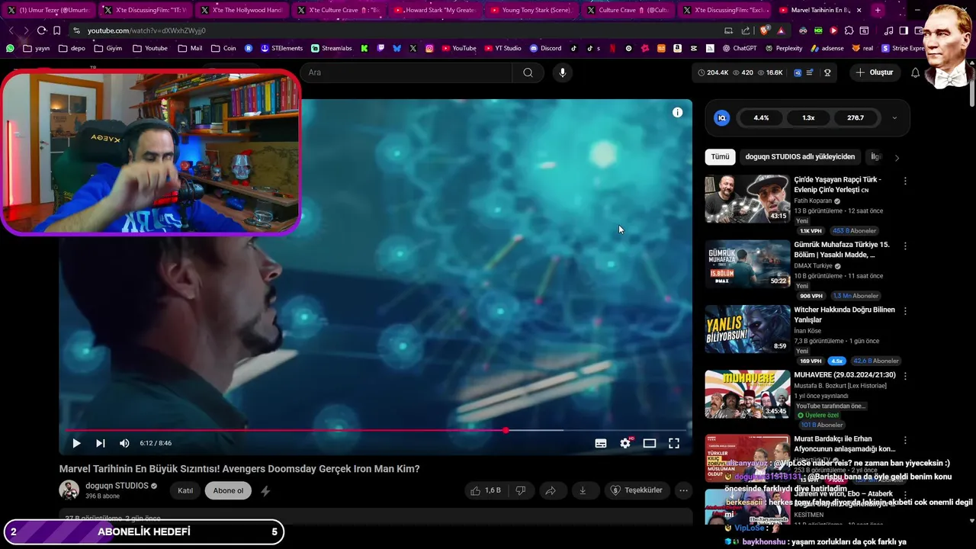Open Perplexity bookmark
This screenshot has height=549, width=976.
pos(783,48)
